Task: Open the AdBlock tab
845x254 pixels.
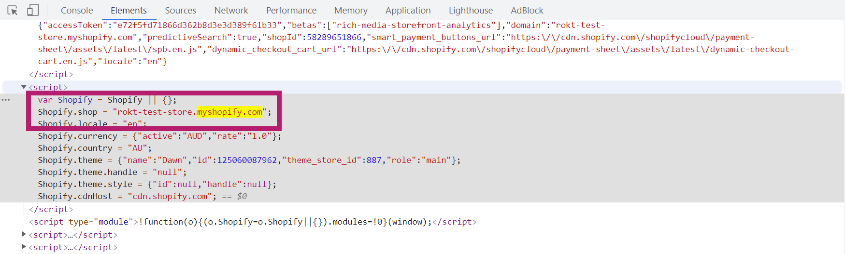Action: pos(527,10)
